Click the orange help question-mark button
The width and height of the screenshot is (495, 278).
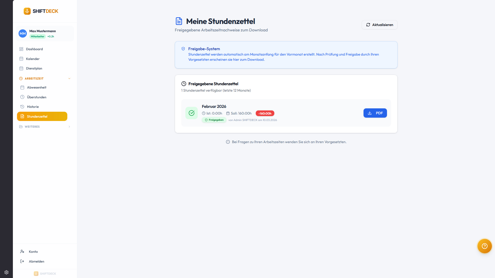click(x=484, y=246)
